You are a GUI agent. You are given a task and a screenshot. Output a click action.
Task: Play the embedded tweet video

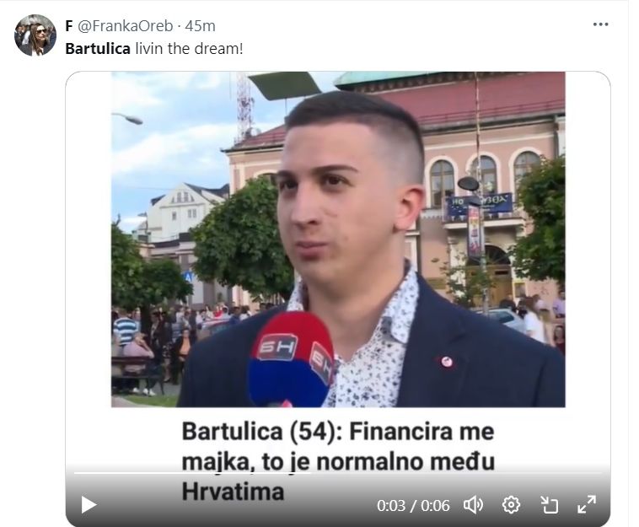tap(89, 505)
